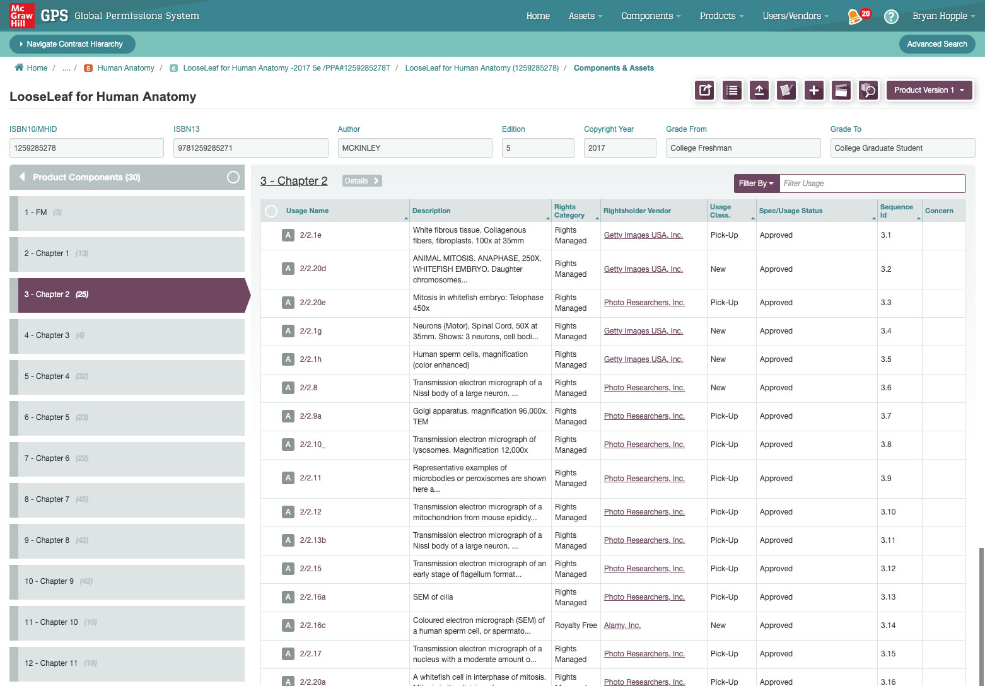
Task: Open the notifications bell with 20 badge
Action: pyautogui.click(x=857, y=16)
